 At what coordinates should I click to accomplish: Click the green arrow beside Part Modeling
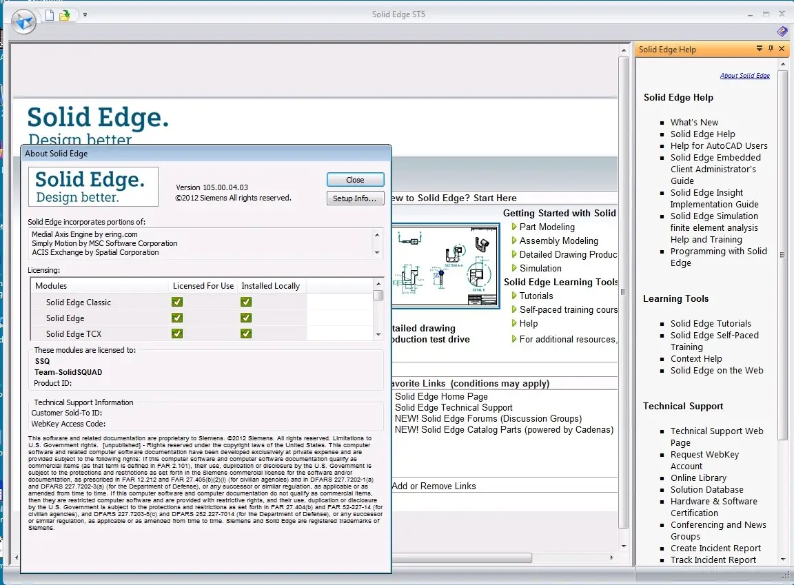tap(514, 227)
